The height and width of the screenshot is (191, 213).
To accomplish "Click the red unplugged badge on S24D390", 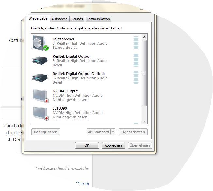I will 47,118.
